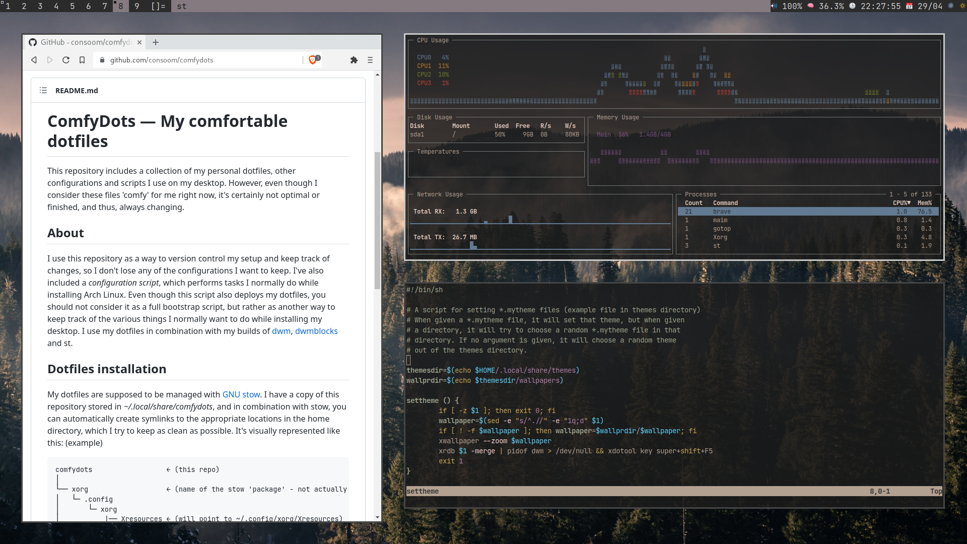Bookmark the current page
This screenshot has height=544, width=967.
[x=82, y=60]
